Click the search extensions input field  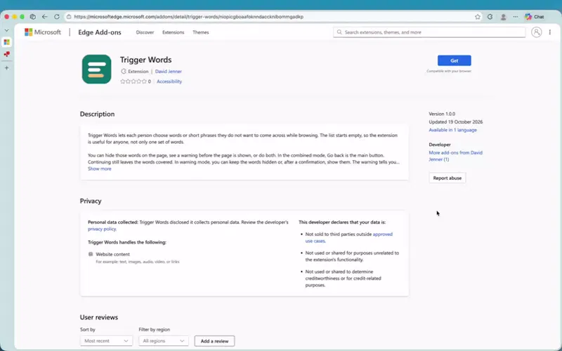(x=429, y=32)
